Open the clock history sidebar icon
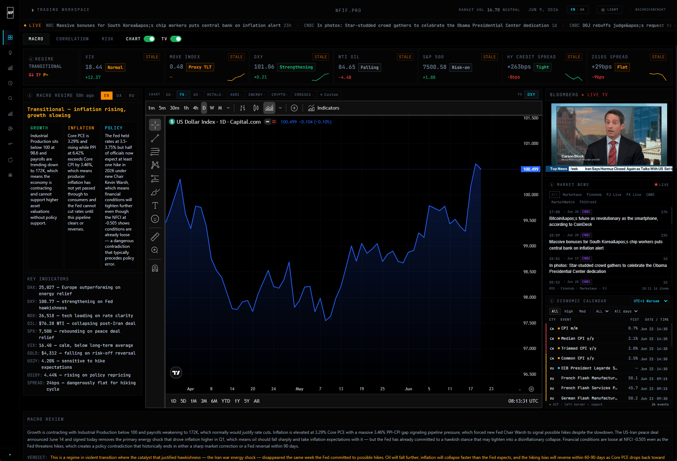Image resolution: width=677 pixels, height=461 pixels. pos(10,83)
